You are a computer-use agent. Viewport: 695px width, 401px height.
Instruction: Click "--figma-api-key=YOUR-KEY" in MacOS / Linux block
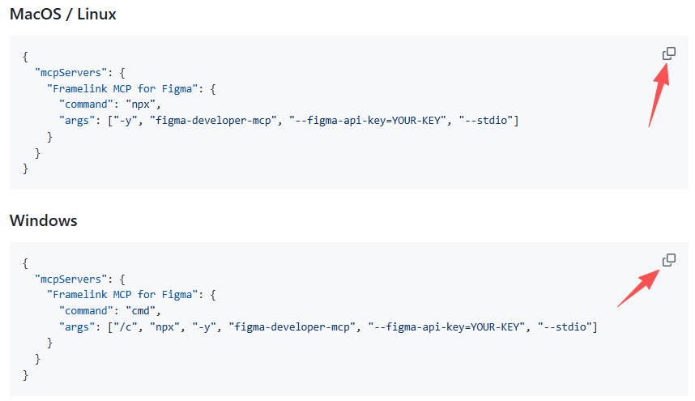[368, 121]
